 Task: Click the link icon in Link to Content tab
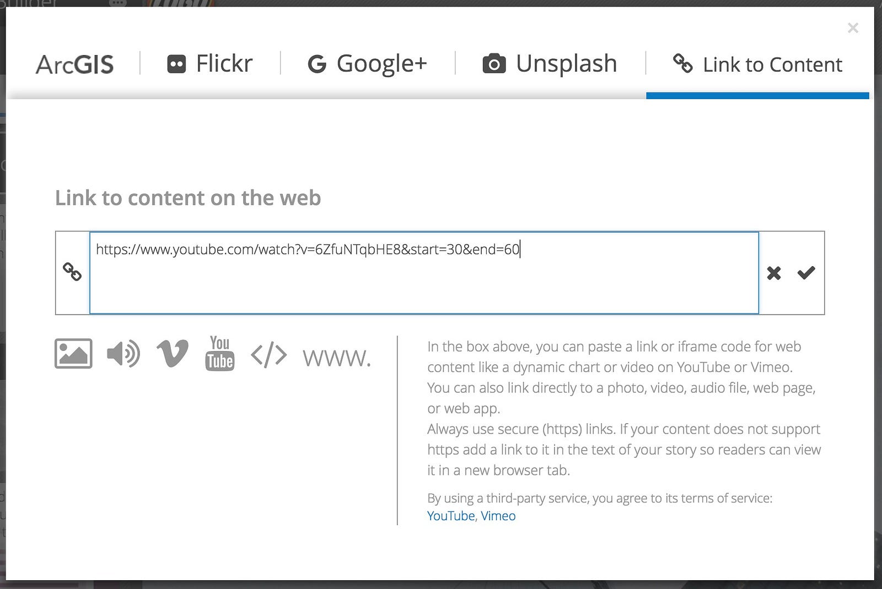683,63
